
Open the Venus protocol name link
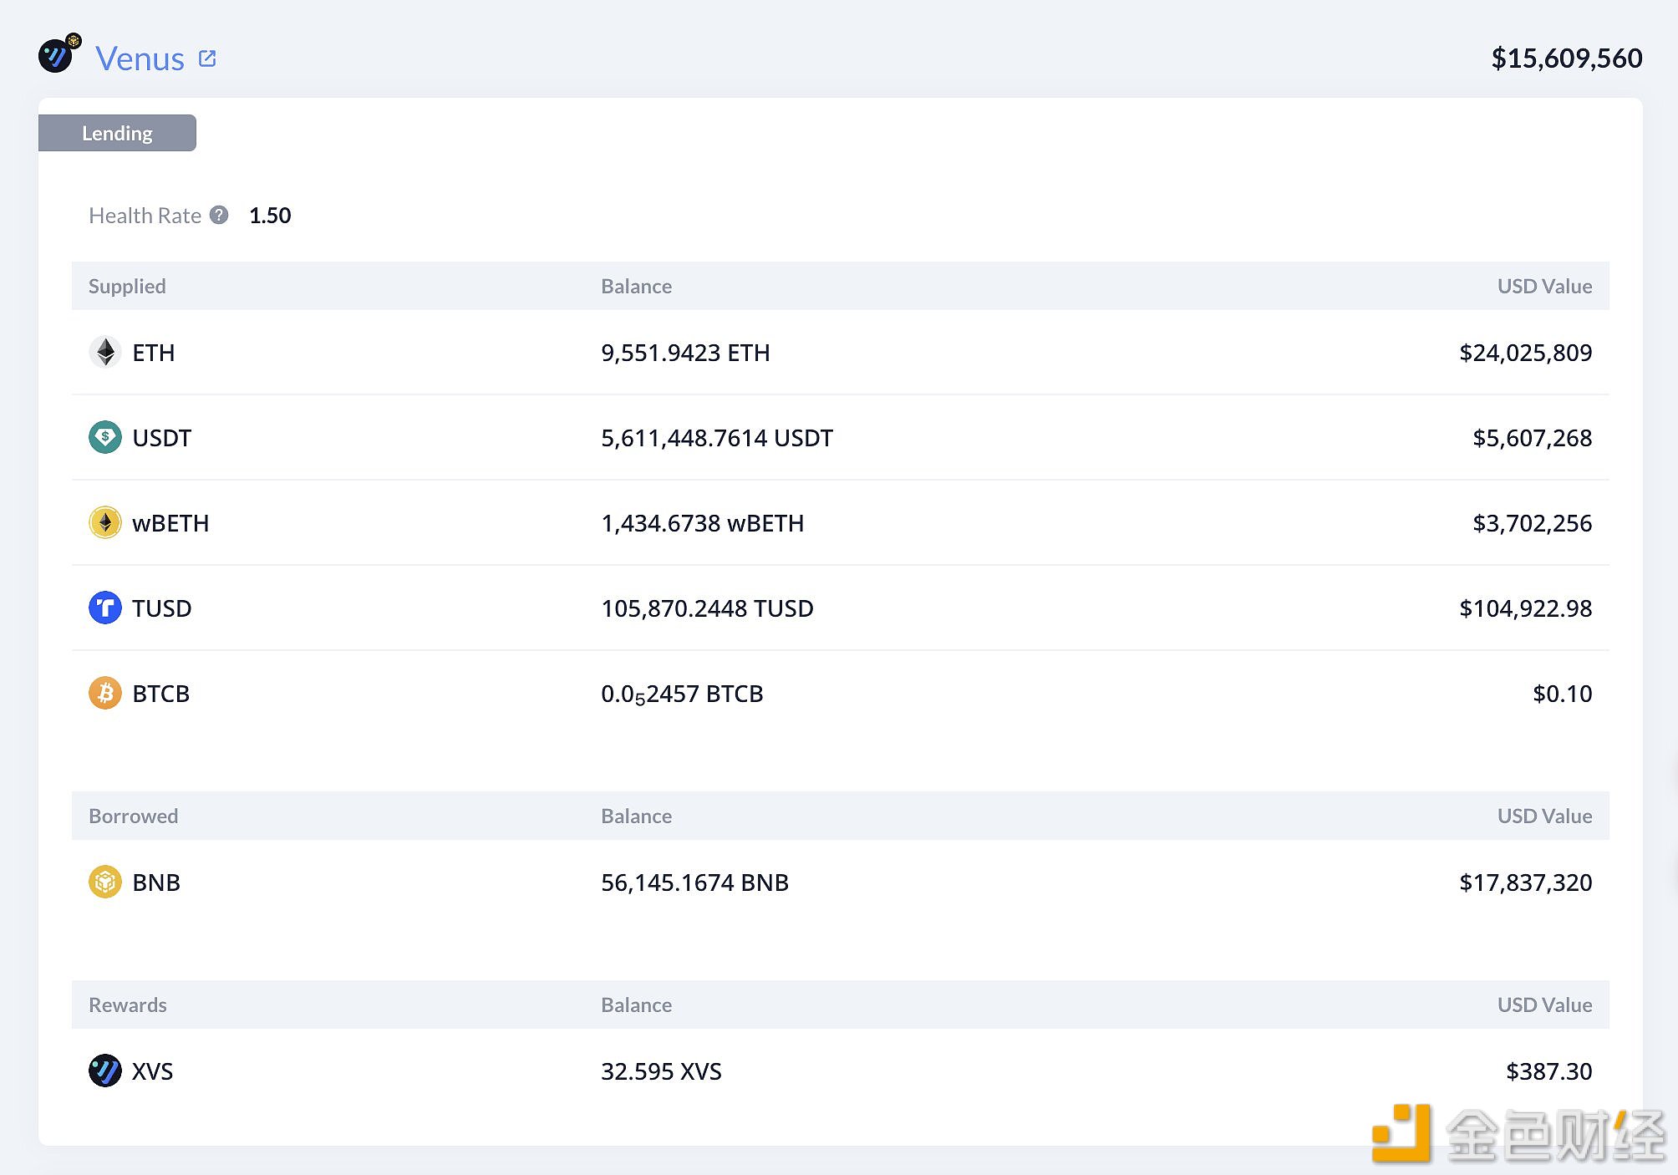tap(140, 58)
